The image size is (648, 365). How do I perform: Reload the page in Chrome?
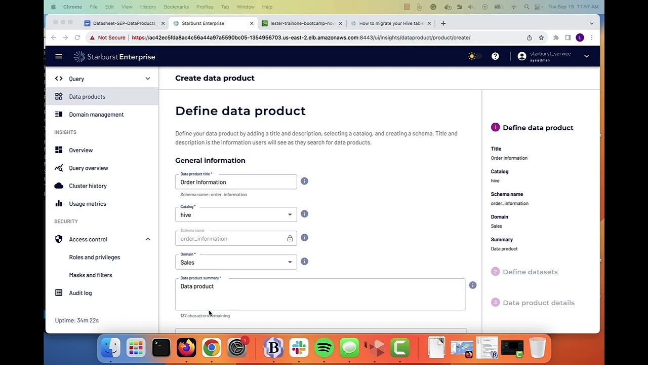coord(77,38)
